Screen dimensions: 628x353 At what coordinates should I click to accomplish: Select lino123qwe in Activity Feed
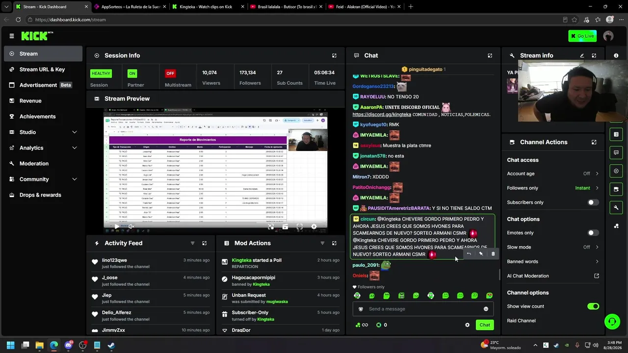pos(114,260)
